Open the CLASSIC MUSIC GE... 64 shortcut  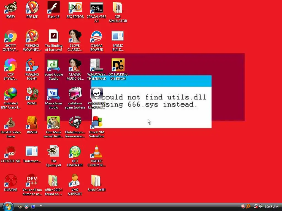tap(75, 65)
